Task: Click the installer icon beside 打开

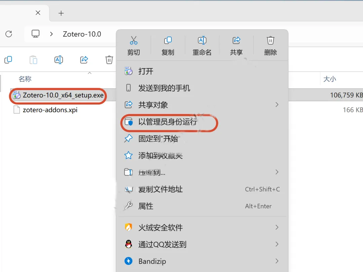Action: pyautogui.click(x=128, y=71)
